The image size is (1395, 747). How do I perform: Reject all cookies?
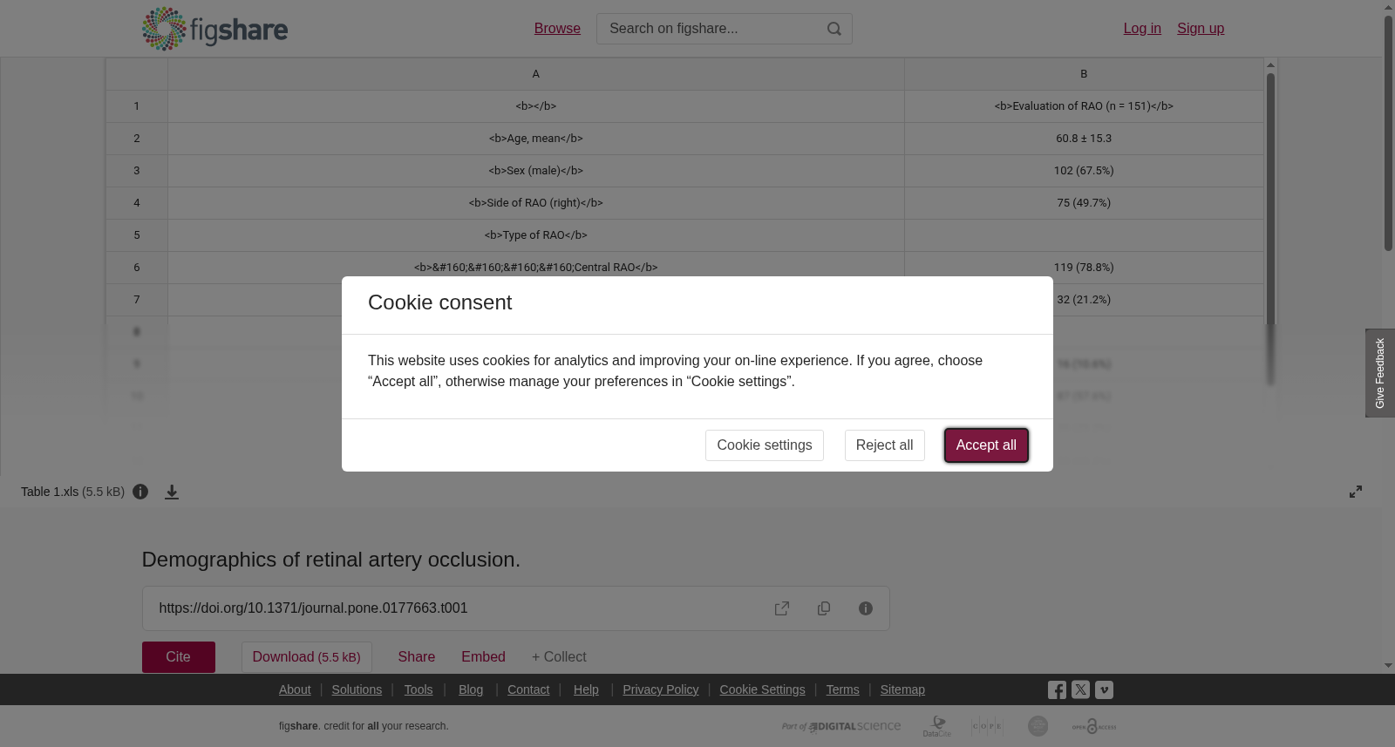click(x=884, y=445)
